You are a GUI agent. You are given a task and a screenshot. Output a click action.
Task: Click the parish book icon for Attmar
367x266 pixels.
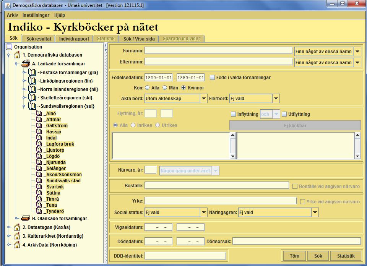pyautogui.click(x=39, y=119)
